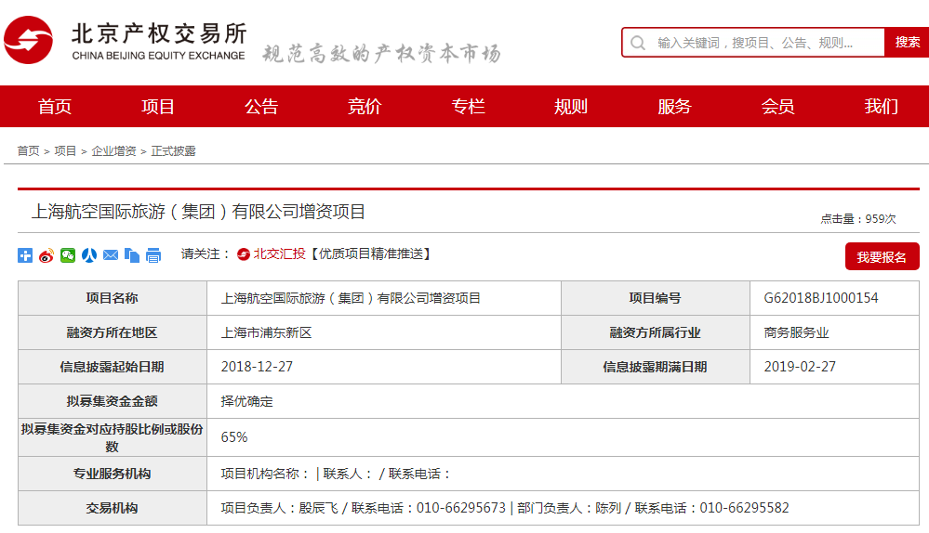This screenshot has width=929, height=533.
Task: Open the 服务 menu item
Action: tap(674, 107)
